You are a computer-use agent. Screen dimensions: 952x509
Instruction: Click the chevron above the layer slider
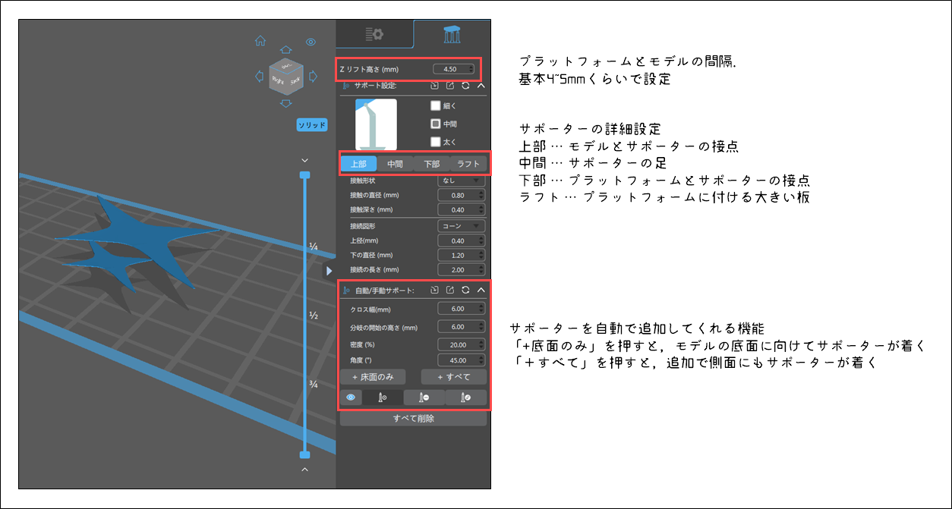pos(304,160)
